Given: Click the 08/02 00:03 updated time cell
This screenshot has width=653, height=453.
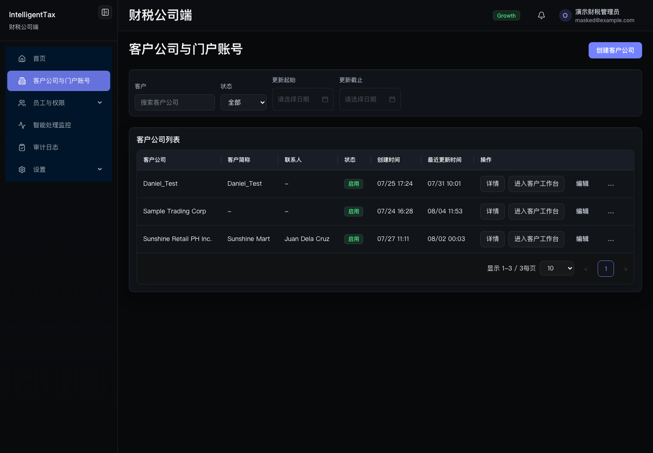Looking at the screenshot, I should point(446,239).
